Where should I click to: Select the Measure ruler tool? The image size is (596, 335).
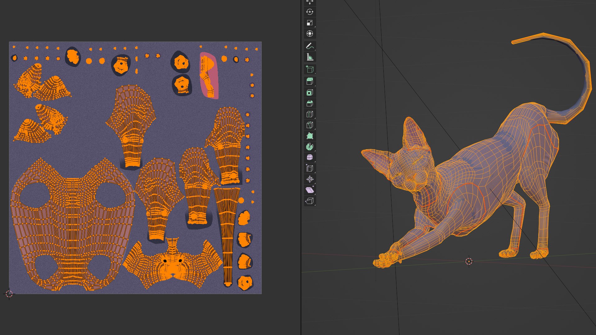(309, 57)
